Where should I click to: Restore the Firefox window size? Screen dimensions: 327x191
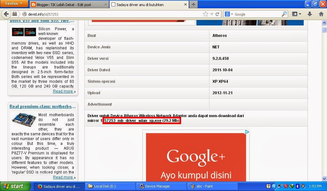click(x=315, y=4)
